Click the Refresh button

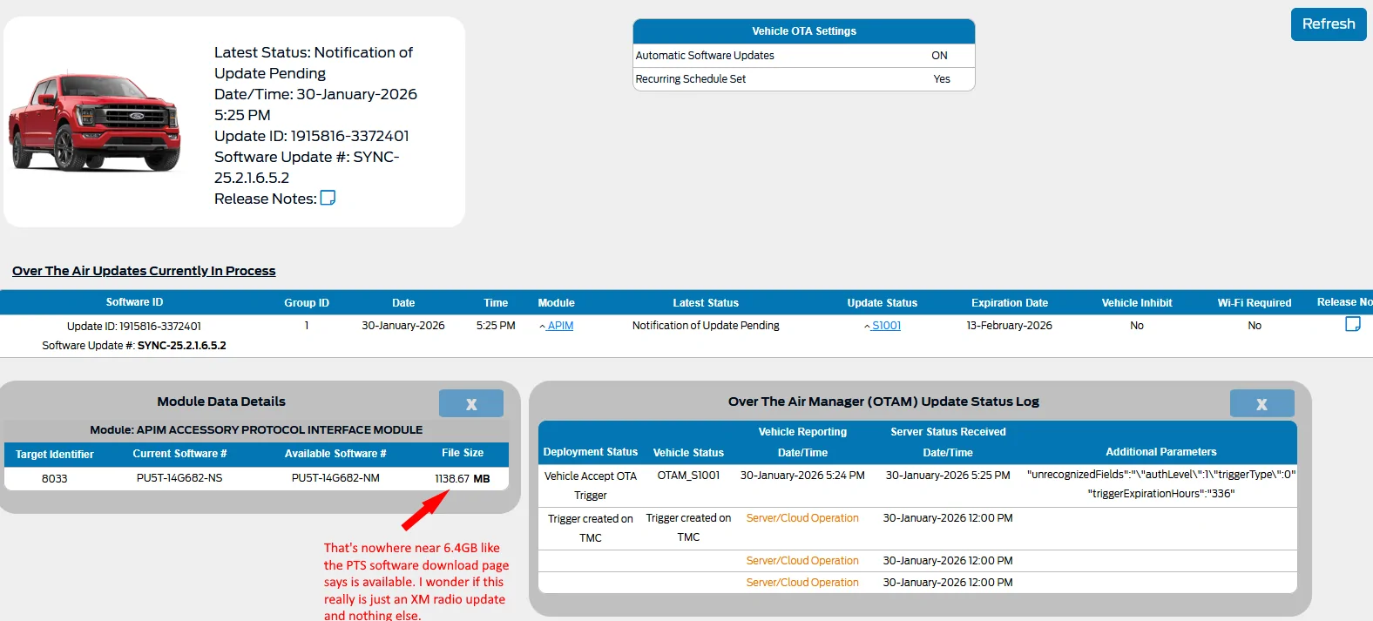1329,24
